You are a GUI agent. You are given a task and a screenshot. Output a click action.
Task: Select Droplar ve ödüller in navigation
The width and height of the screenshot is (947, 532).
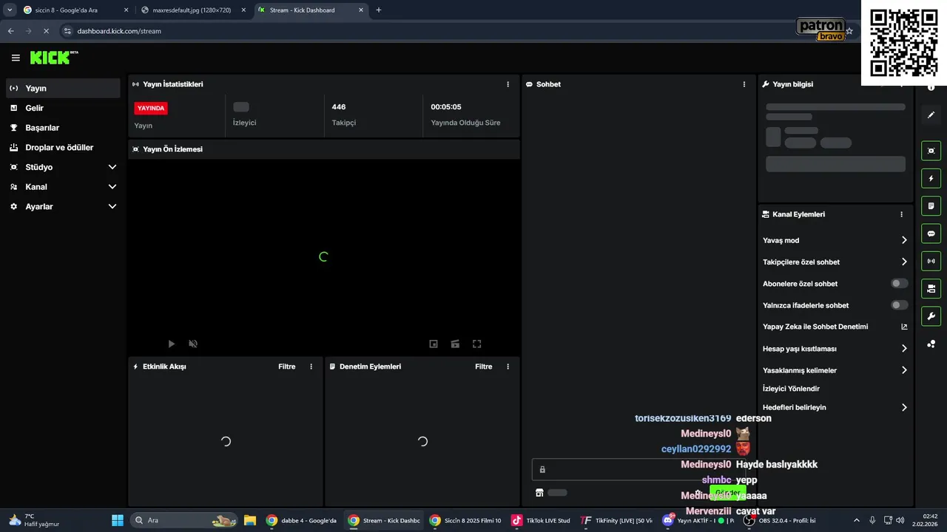62,148
